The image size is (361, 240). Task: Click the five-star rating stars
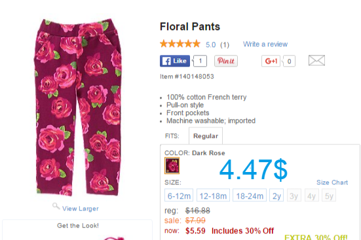coord(180,44)
